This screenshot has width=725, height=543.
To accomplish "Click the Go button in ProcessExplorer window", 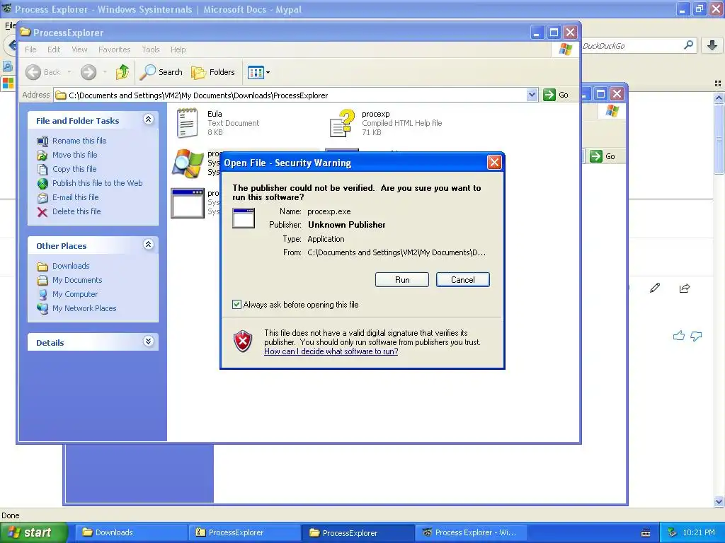I will coord(556,95).
